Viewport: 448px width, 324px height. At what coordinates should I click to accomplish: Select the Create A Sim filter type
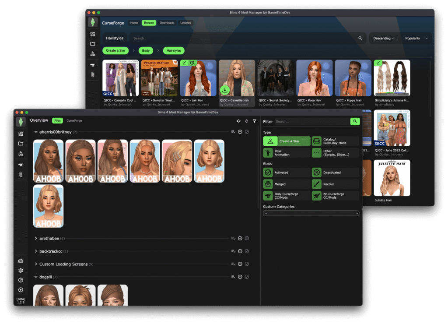pos(286,141)
